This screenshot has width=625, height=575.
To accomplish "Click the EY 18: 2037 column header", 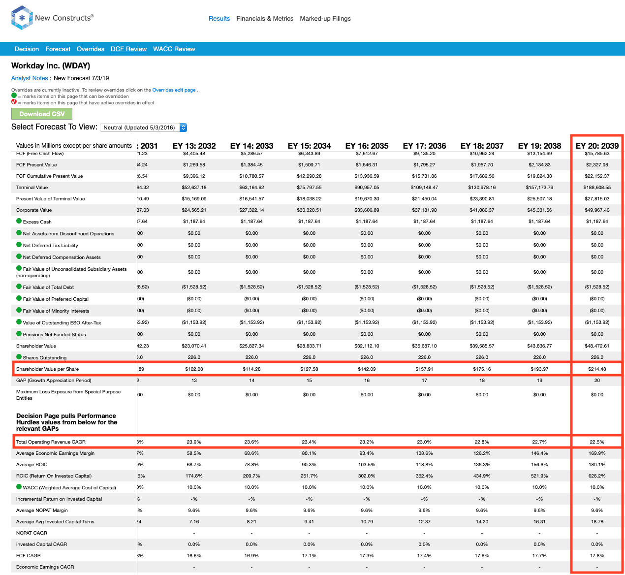I will click(482, 146).
